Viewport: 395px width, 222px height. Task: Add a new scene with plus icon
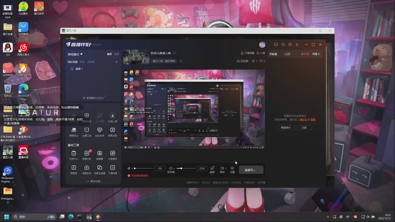pos(117,62)
